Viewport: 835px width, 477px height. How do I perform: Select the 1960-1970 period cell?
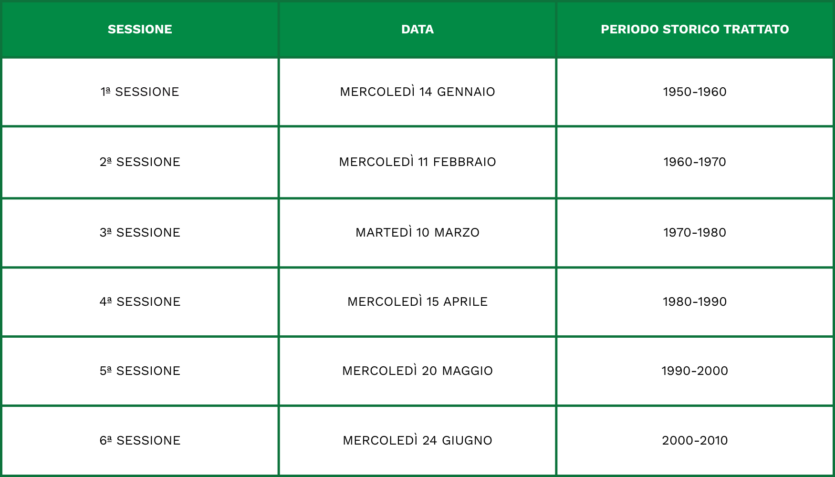(695, 162)
